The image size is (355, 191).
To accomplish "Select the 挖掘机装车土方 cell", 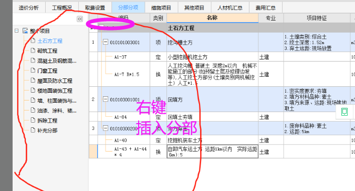I will pyautogui.click(x=212, y=140).
